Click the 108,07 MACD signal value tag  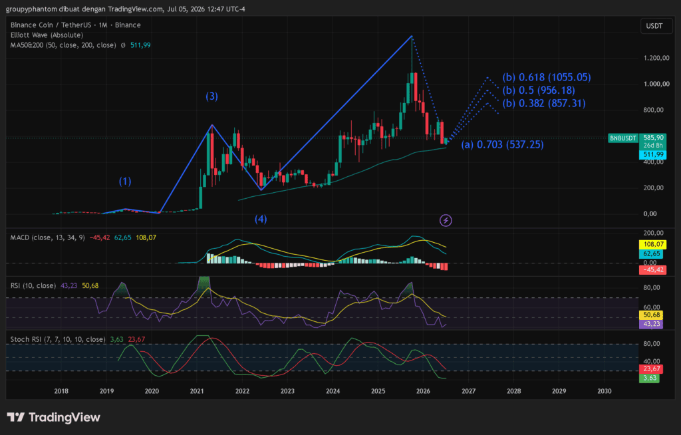click(653, 244)
